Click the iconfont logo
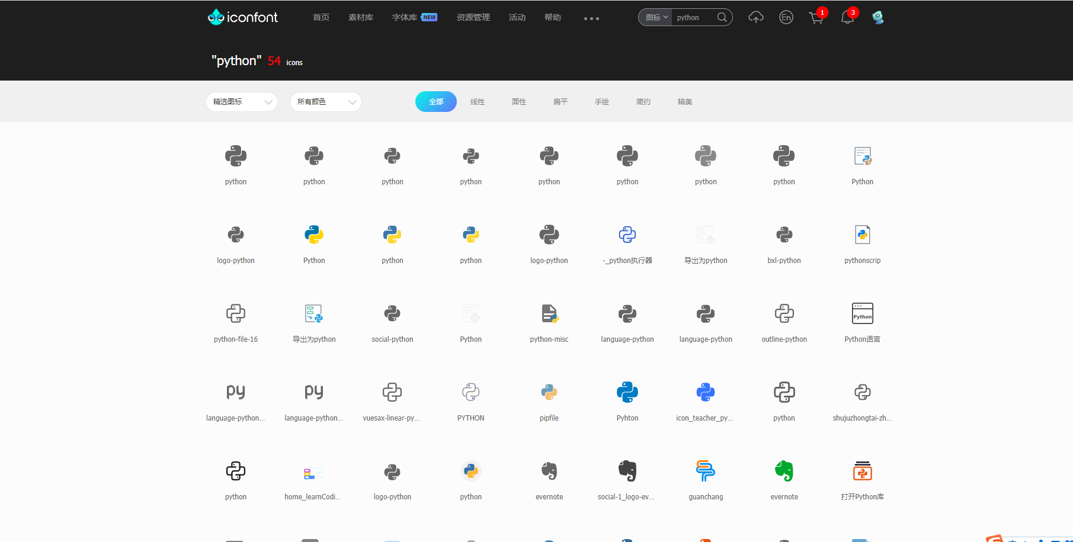This screenshot has width=1073, height=542. click(x=242, y=17)
